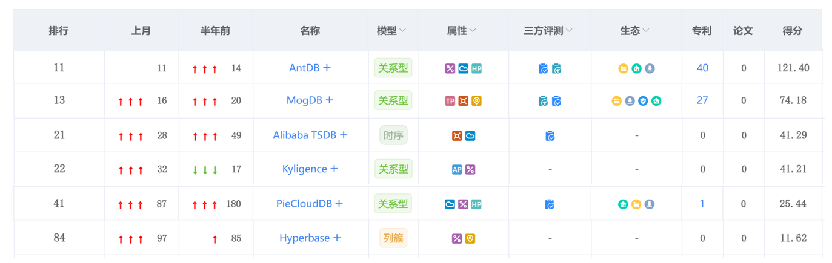Screen dimensions: 832x263
Task: Open the Kyligence database link
Action: click(305, 169)
